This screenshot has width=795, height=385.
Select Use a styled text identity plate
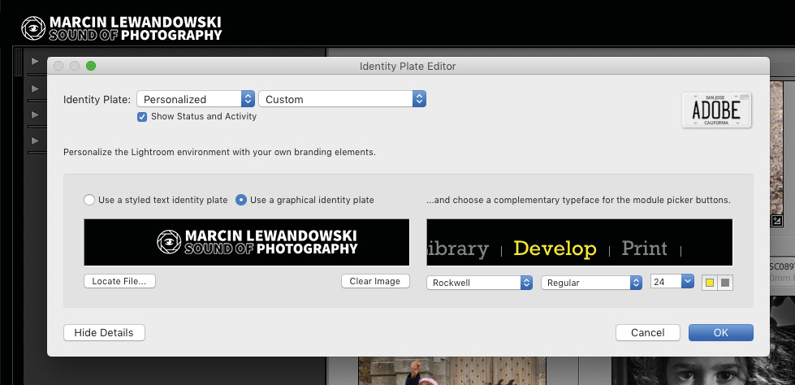89,200
